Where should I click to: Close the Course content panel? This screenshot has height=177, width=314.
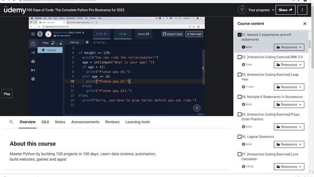305,24
